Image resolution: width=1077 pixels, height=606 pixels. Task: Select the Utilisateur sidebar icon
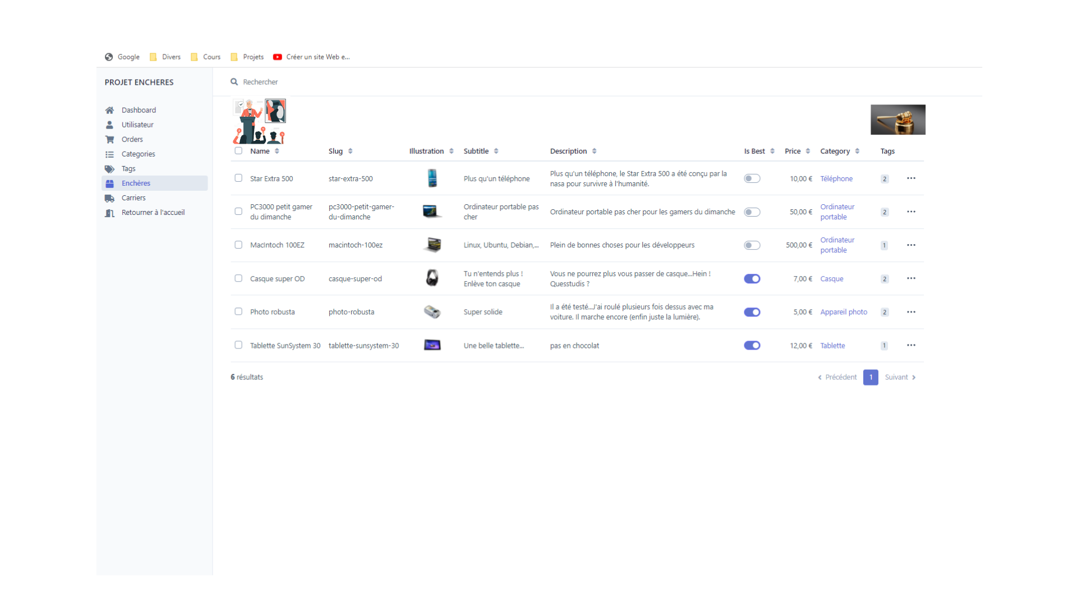coord(110,125)
